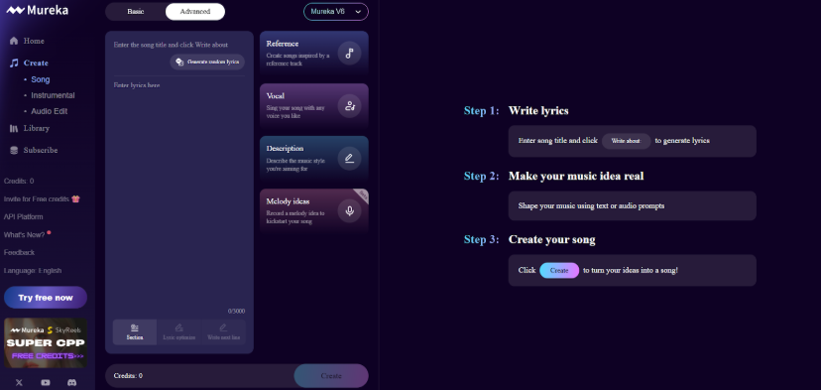Click Shape your music using text or audio prompts
Image resolution: width=821 pixels, height=390 pixels.
click(x=591, y=206)
